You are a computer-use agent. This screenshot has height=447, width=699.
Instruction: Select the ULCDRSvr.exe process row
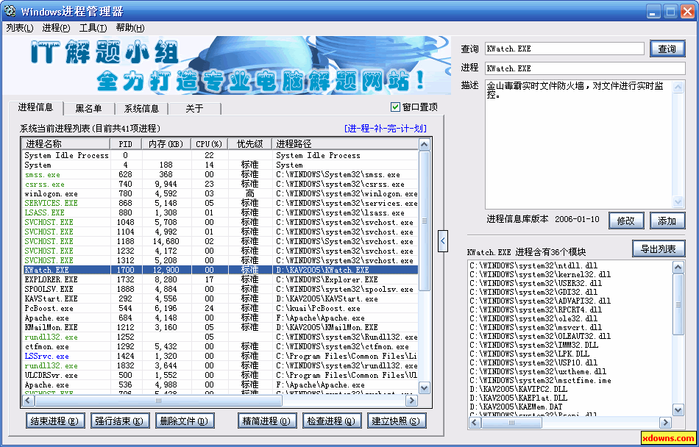coord(221,376)
